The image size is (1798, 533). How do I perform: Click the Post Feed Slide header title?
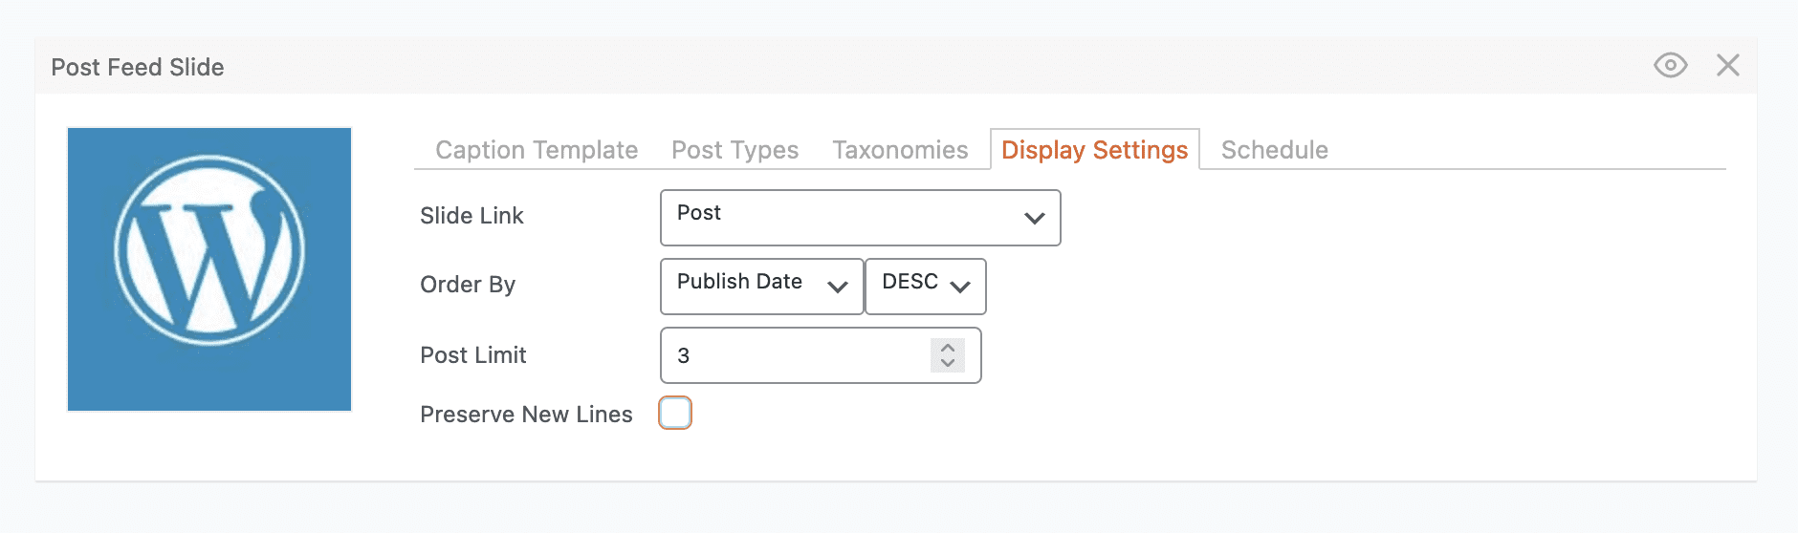click(138, 67)
